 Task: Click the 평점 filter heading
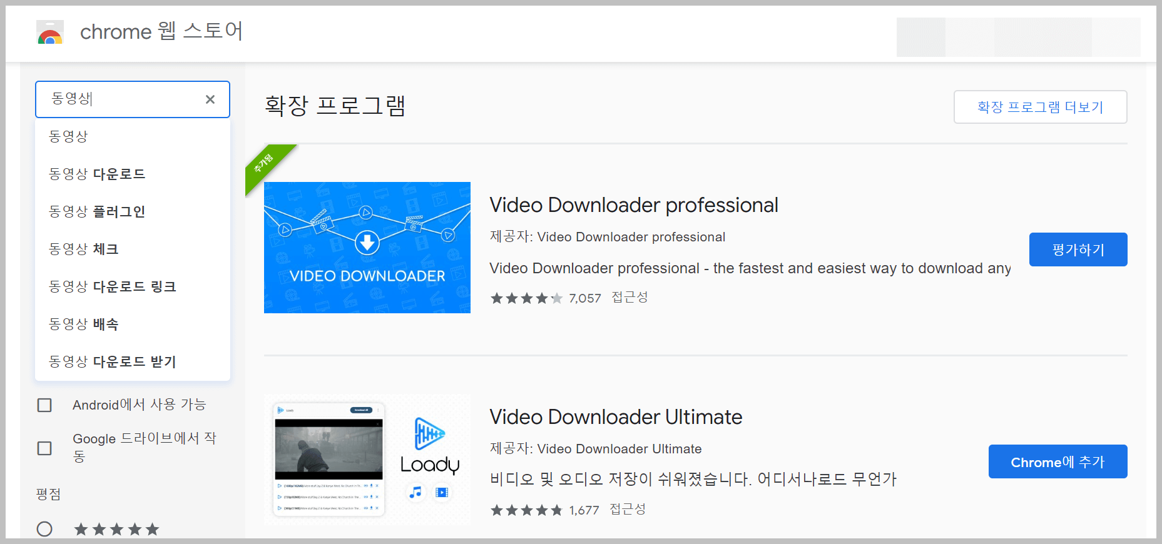point(49,495)
